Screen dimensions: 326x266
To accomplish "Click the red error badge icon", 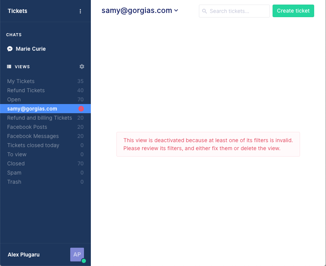I will 81,109.
